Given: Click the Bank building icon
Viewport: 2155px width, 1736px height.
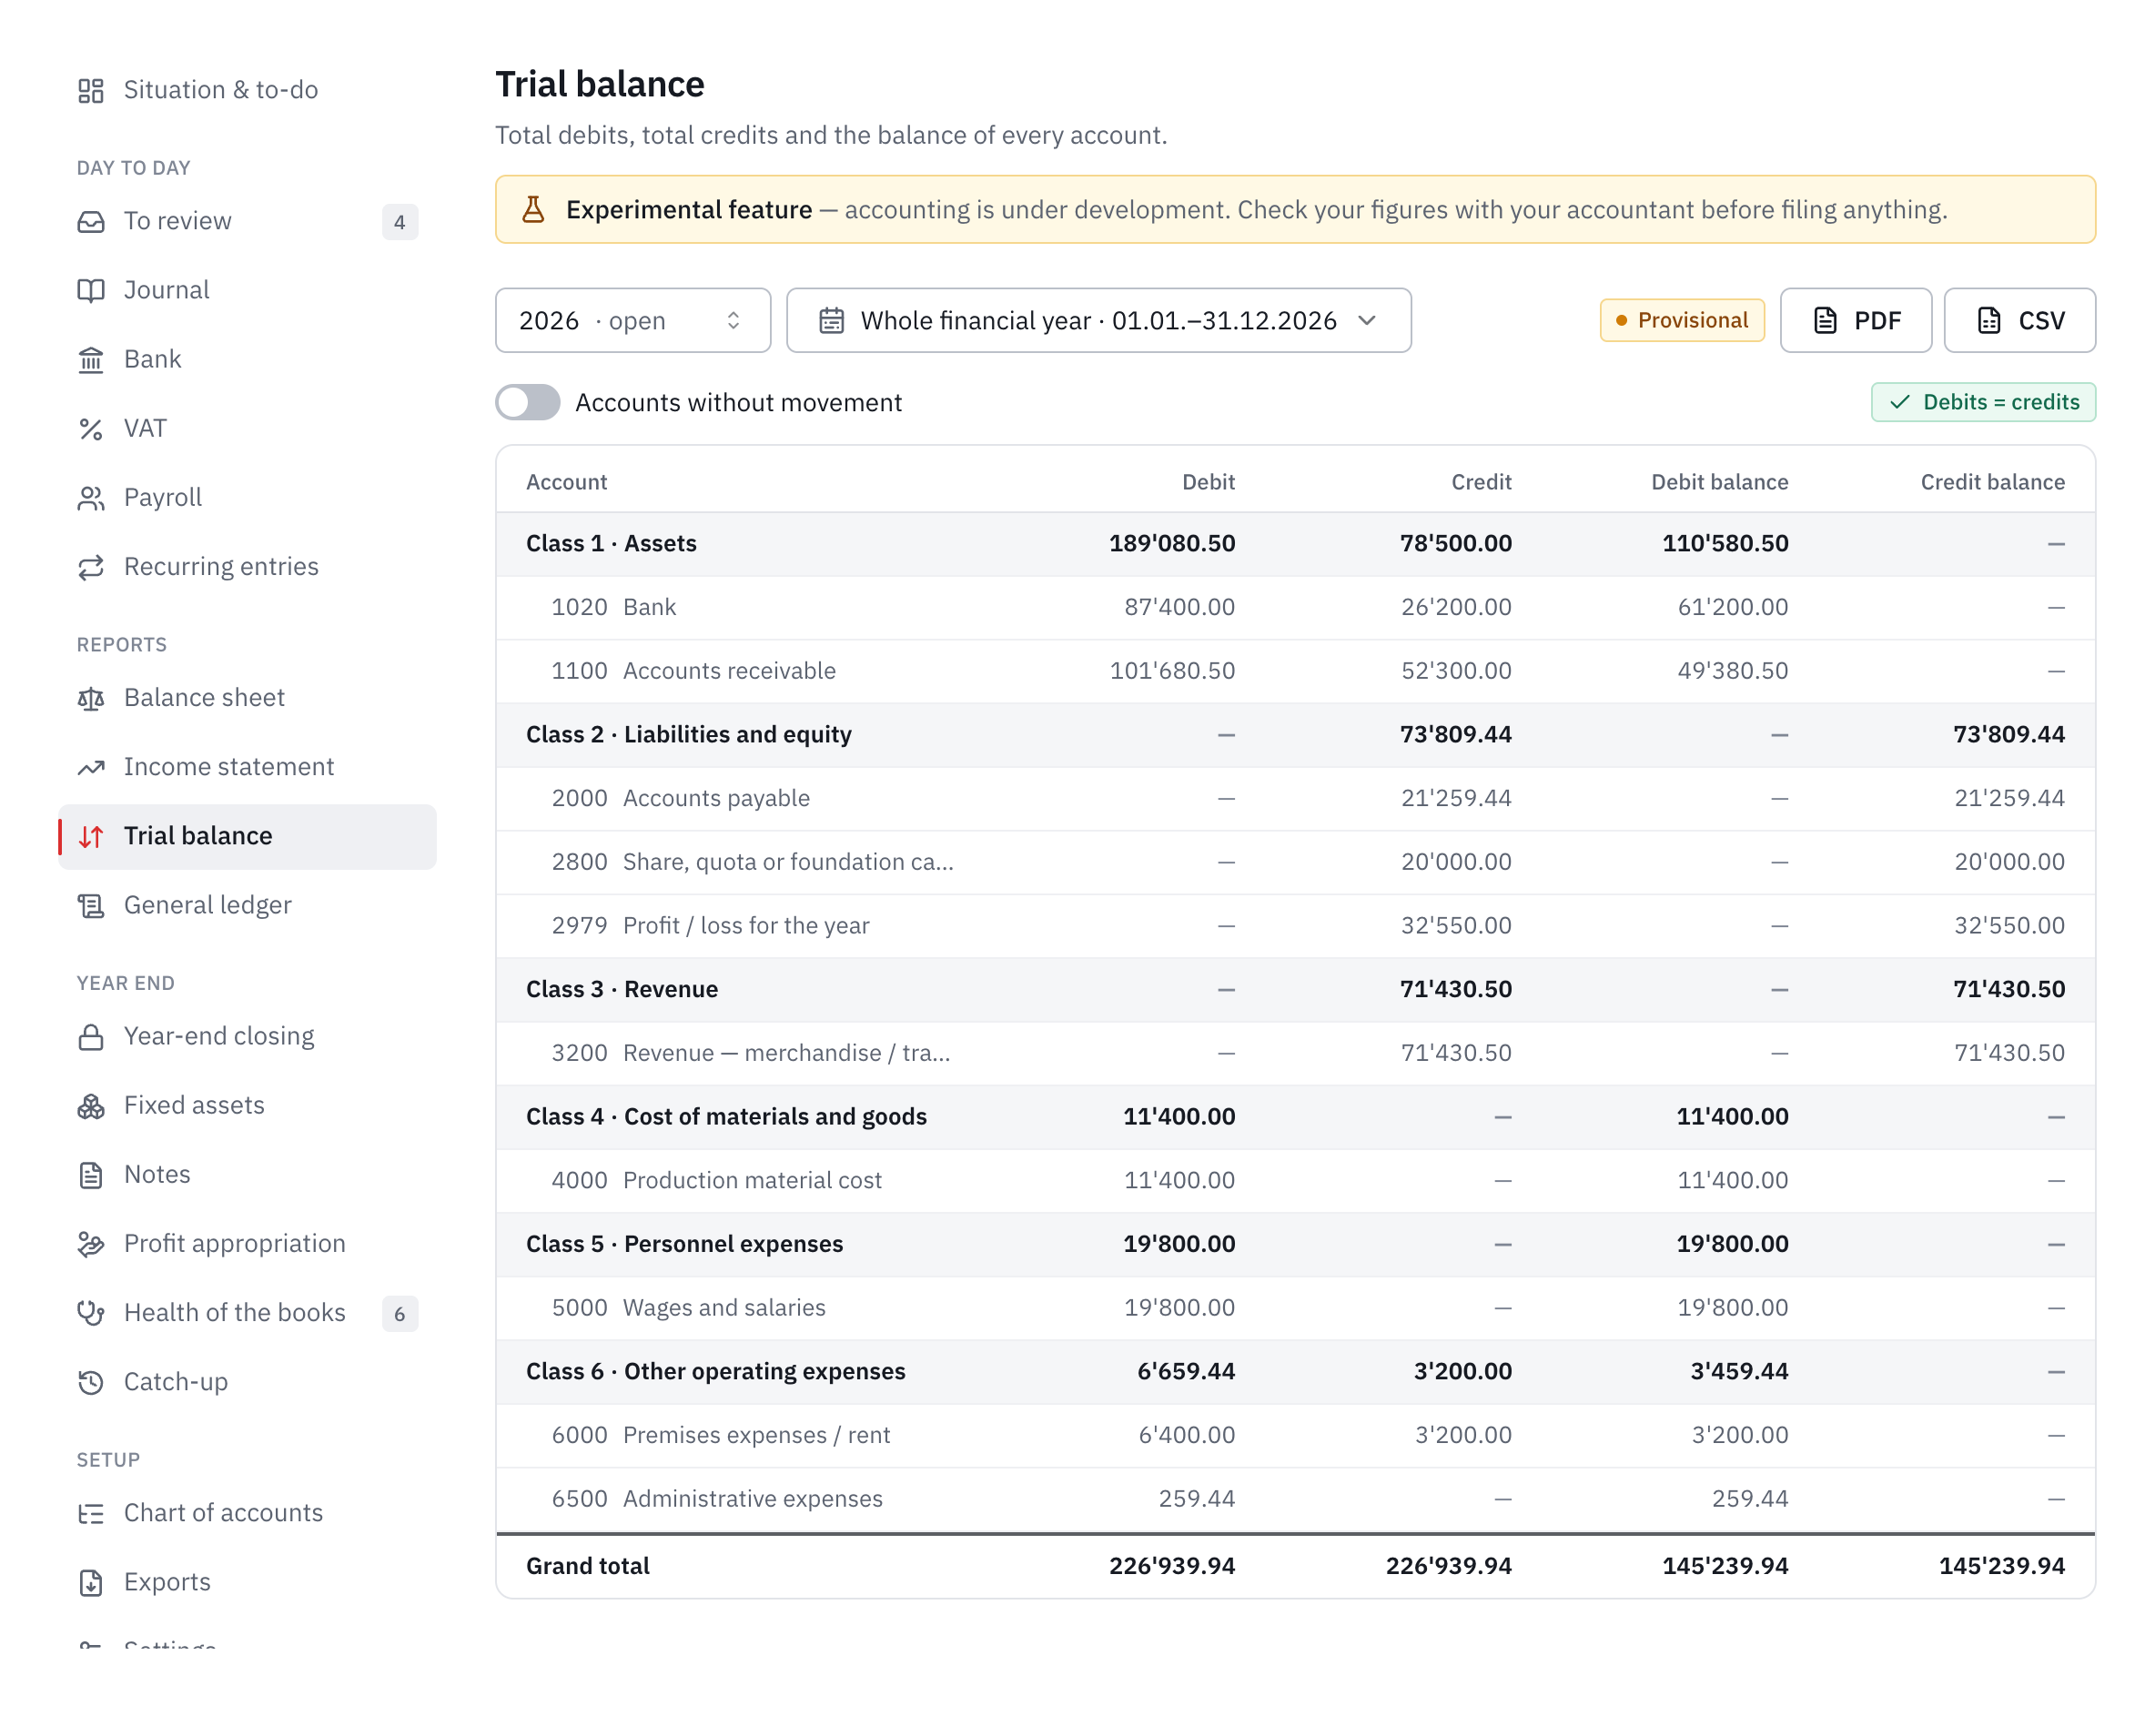Looking at the screenshot, I should (91, 359).
